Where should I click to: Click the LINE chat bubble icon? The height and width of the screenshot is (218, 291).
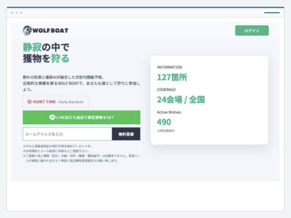pos(52,117)
